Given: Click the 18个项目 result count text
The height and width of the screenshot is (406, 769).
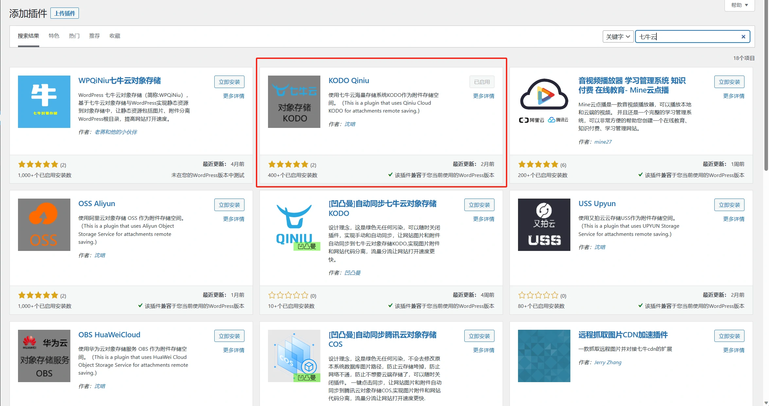Looking at the screenshot, I should pos(744,58).
